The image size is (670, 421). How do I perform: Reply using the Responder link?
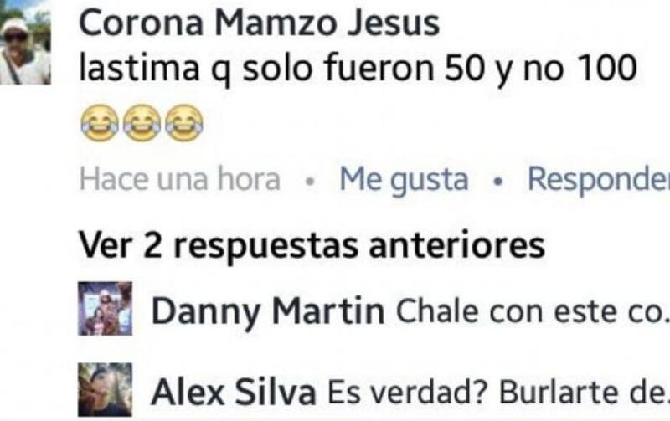[599, 180]
